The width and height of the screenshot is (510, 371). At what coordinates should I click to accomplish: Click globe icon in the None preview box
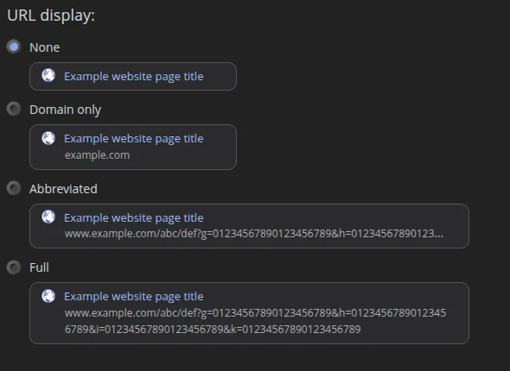point(48,76)
